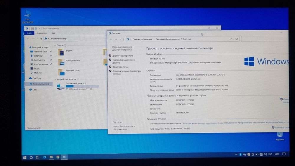Screen dimensions: 295x166
Task: Click the disk C: usage bar
Action: pyautogui.click(x=82, y=86)
